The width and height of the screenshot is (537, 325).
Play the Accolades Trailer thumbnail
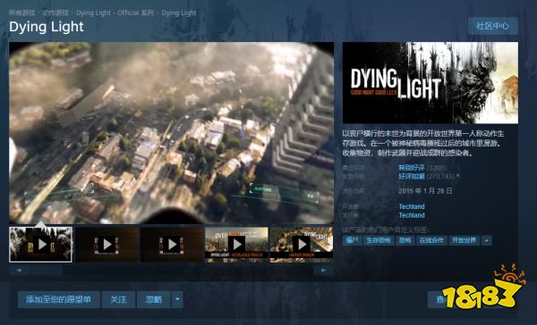coord(236,245)
